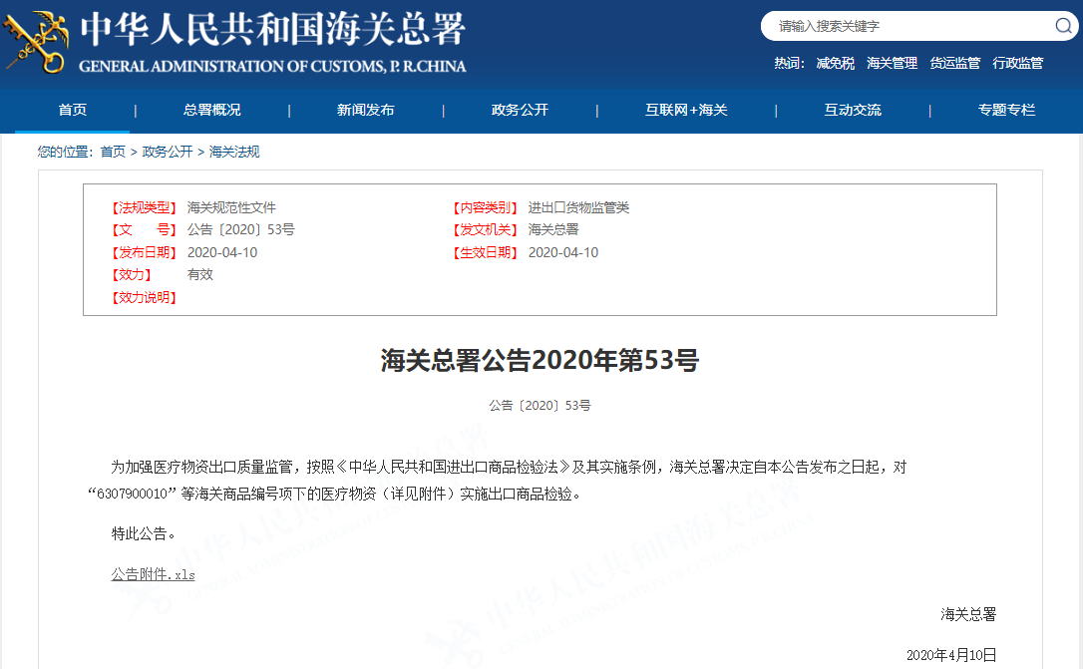
Task: Click 政务公开 breadcrumb link
Action: pos(167,152)
